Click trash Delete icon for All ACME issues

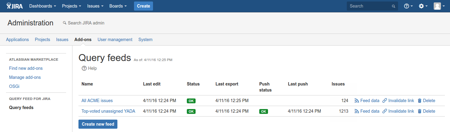420,101
